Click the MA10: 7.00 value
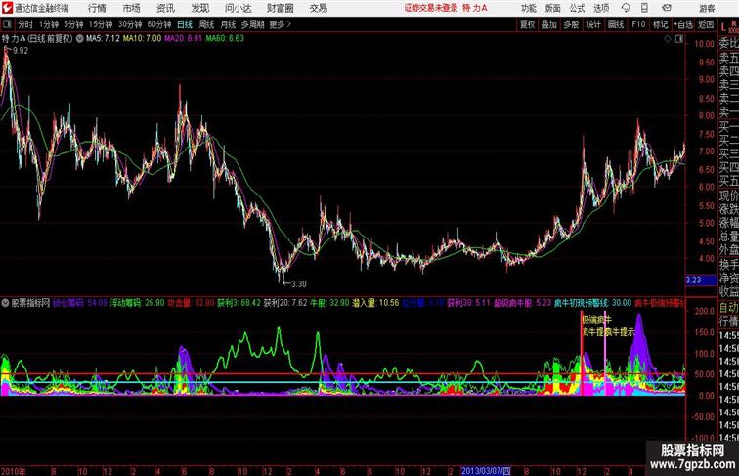This screenshot has width=739, height=476. pos(142,39)
